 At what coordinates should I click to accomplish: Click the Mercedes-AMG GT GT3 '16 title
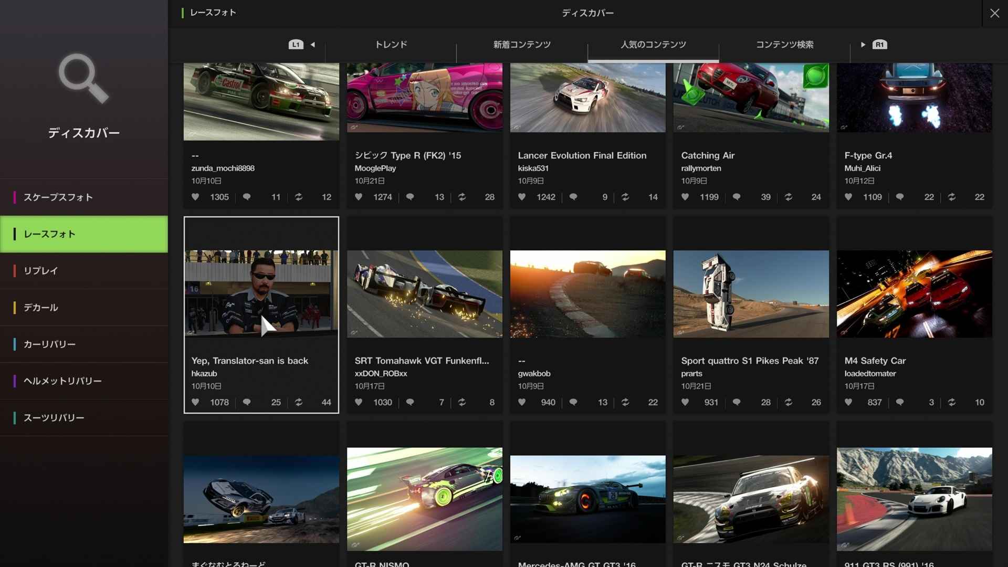pos(576,564)
